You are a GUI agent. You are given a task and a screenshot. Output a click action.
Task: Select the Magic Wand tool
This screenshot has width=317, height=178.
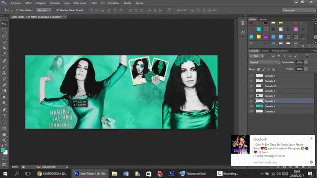[4, 42]
